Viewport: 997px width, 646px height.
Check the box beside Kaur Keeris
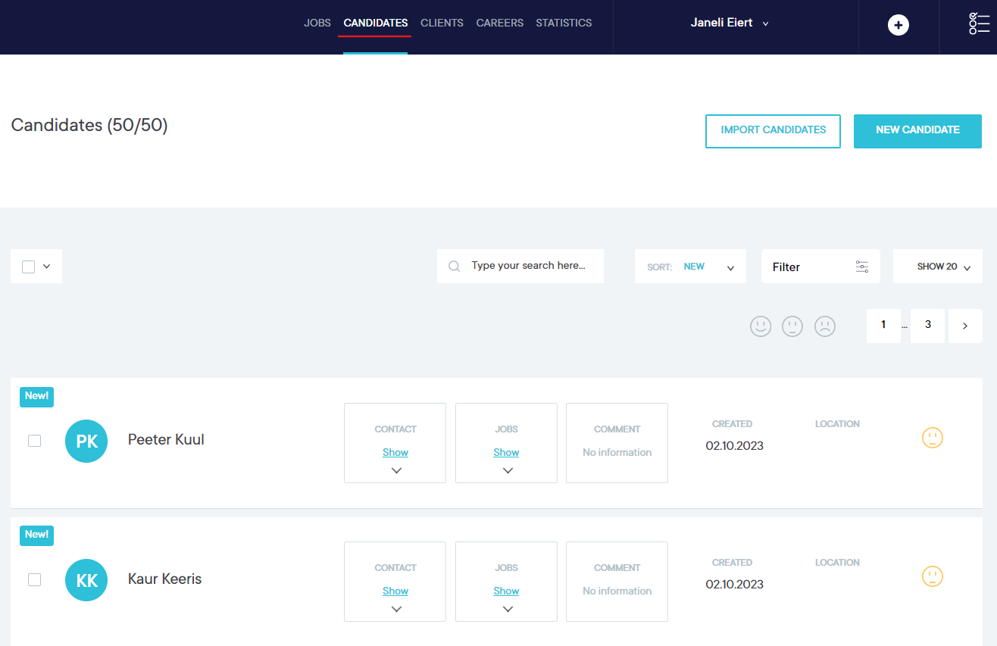click(x=34, y=579)
